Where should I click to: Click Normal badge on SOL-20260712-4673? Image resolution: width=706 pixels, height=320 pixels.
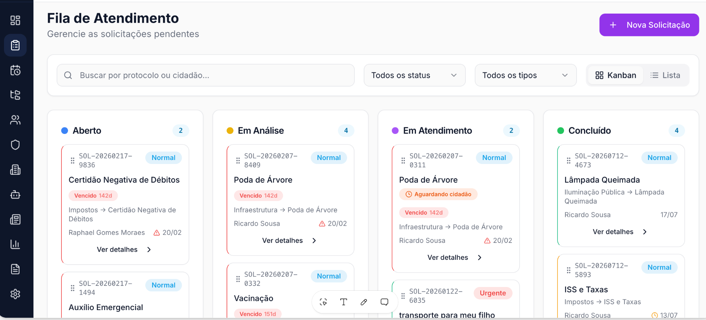pyautogui.click(x=659, y=158)
